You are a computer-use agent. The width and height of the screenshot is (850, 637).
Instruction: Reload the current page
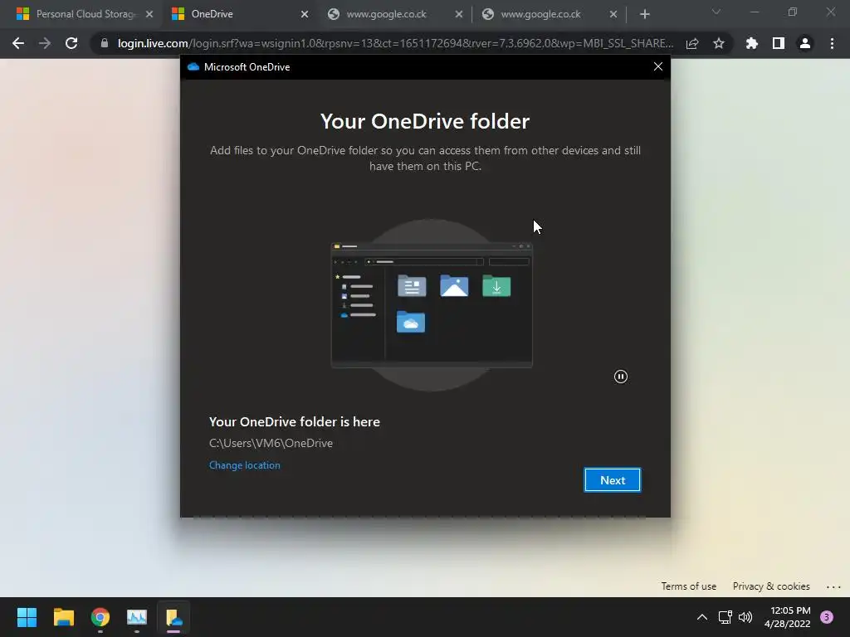[x=71, y=43]
